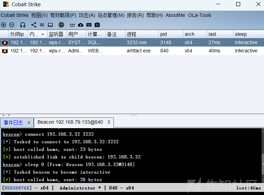Close the Beacon 192.168.79.133@840 tab
Viewport: 264px width, 195px height.
[x=109, y=122]
